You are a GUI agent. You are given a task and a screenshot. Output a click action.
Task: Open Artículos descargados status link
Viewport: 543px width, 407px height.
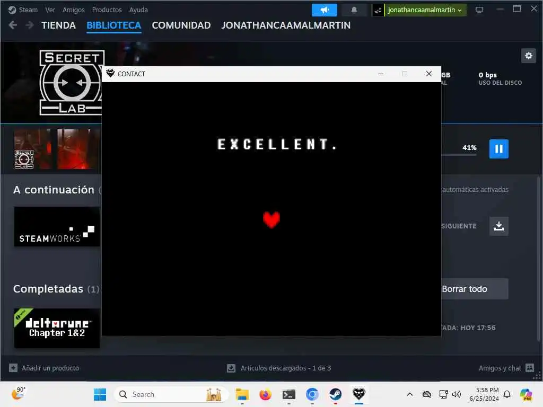click(286, 368)
